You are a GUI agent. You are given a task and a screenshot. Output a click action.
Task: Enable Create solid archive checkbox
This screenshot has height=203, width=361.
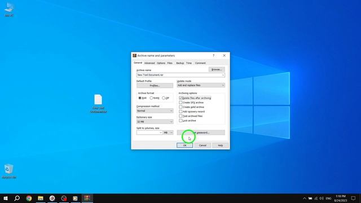tap(180, 107)
